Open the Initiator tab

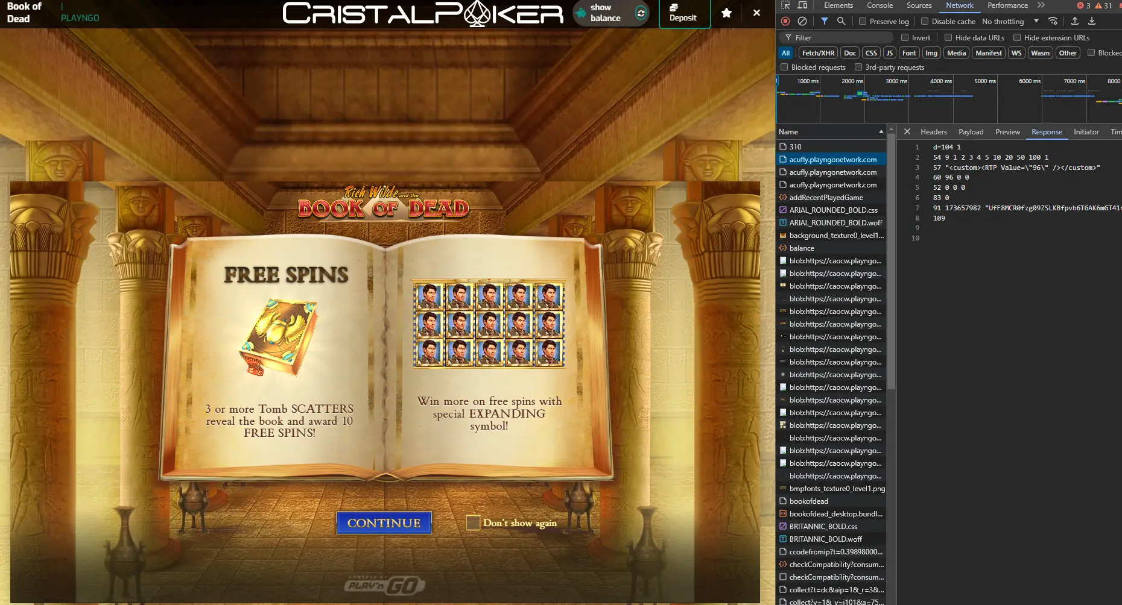tap(1086, 131)
